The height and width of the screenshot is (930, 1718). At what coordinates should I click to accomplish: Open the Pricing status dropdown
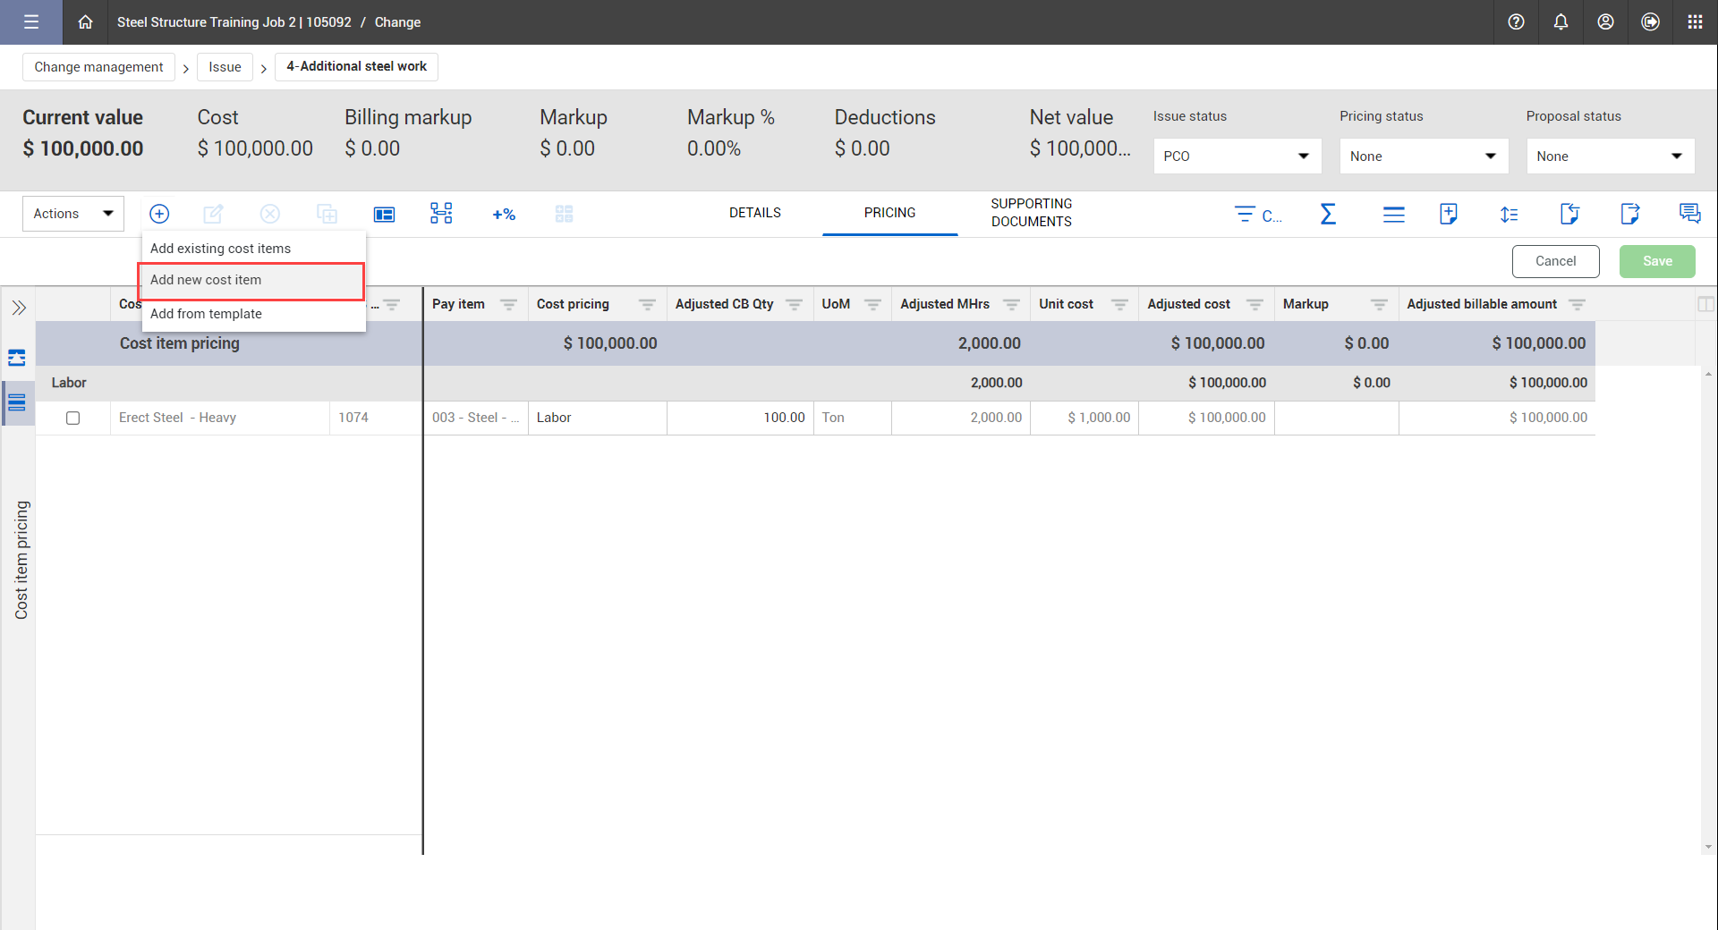(1423, 156)
